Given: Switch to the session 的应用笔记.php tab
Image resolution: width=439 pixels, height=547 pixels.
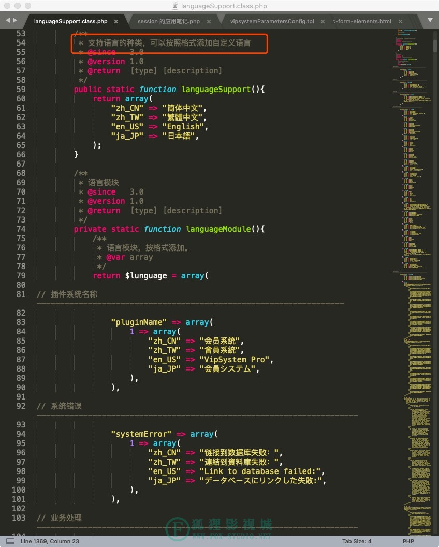Looking at the screenshot, I should point(169,21).
